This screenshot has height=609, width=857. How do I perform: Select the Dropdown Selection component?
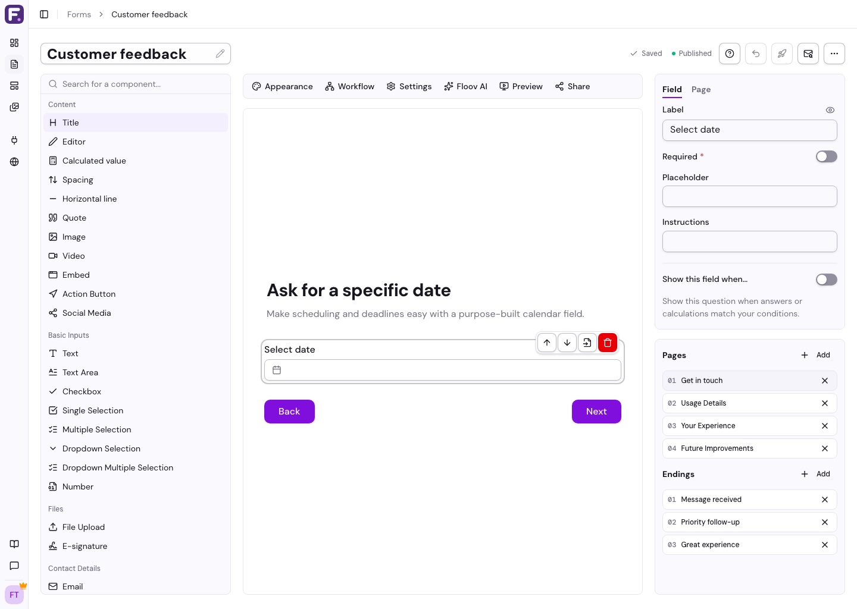[136, 448]
